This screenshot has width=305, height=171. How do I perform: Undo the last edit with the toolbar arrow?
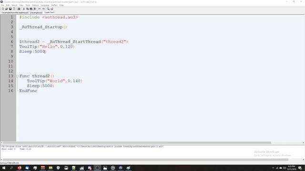pos(40,9)
